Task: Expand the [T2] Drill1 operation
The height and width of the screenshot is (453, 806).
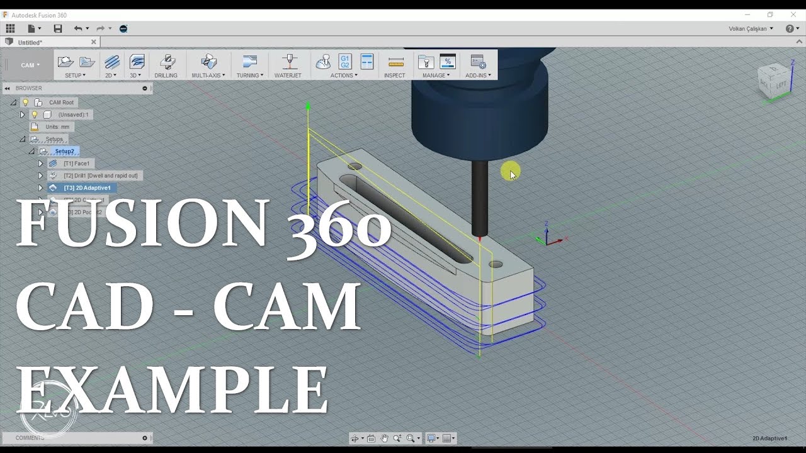Action: point(40,176)
